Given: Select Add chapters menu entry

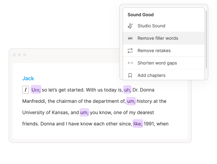Looking at the screenshot, I should tap(151, 75).
